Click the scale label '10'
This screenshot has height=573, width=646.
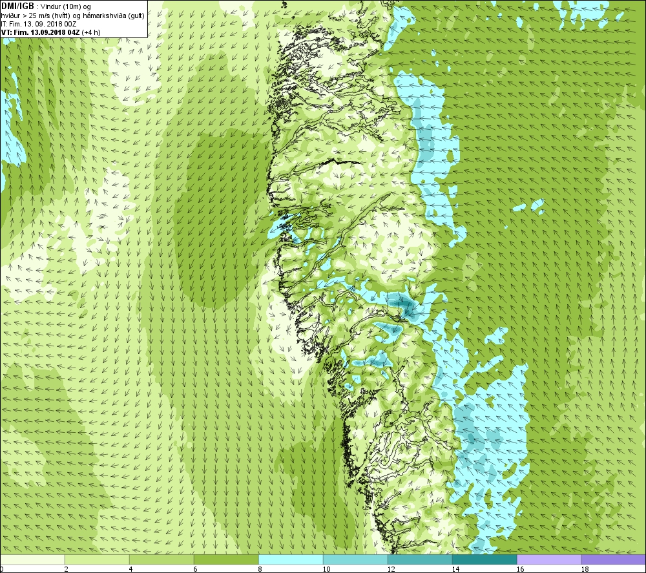tap(326, 569)
